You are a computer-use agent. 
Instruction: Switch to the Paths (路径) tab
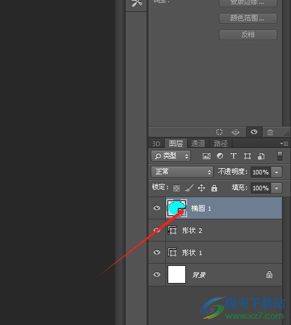pyautogui.click(x=221, y=143)
